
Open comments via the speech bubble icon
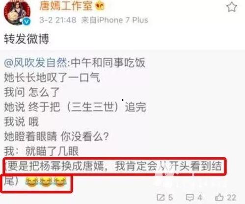click(x=190, y=198)
